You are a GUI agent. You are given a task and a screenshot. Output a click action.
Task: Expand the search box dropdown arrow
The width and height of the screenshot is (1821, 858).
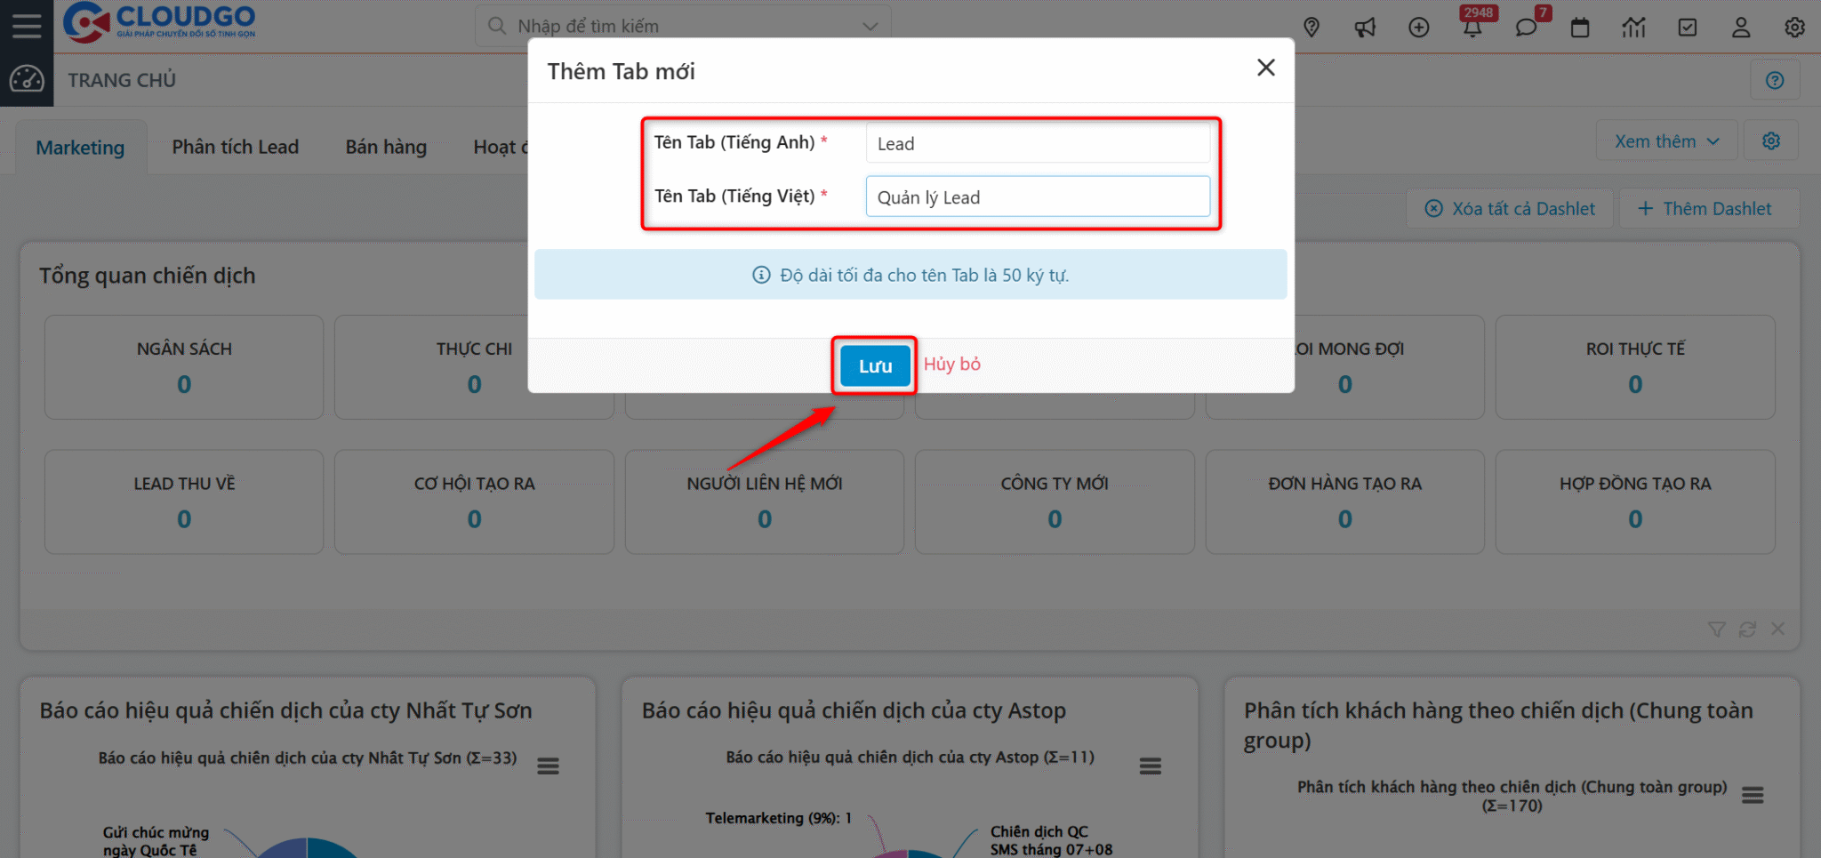(870, 27)
